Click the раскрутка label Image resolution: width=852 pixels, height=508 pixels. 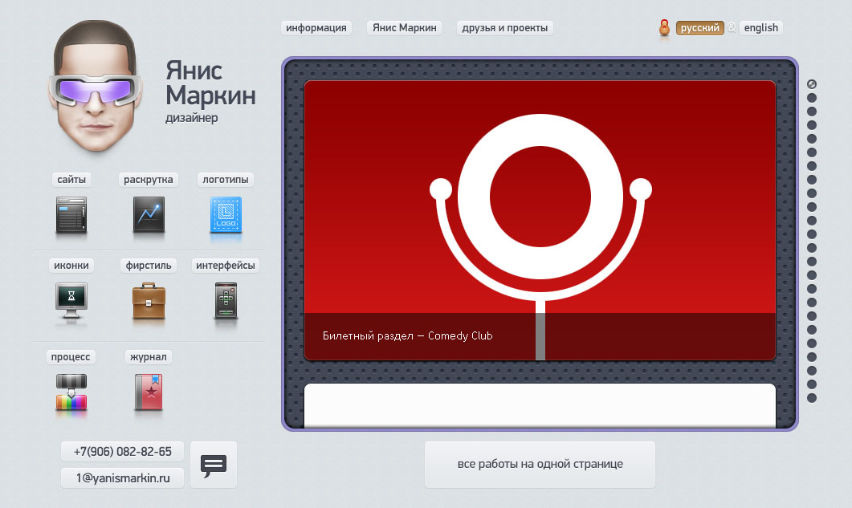coord(149,179)
